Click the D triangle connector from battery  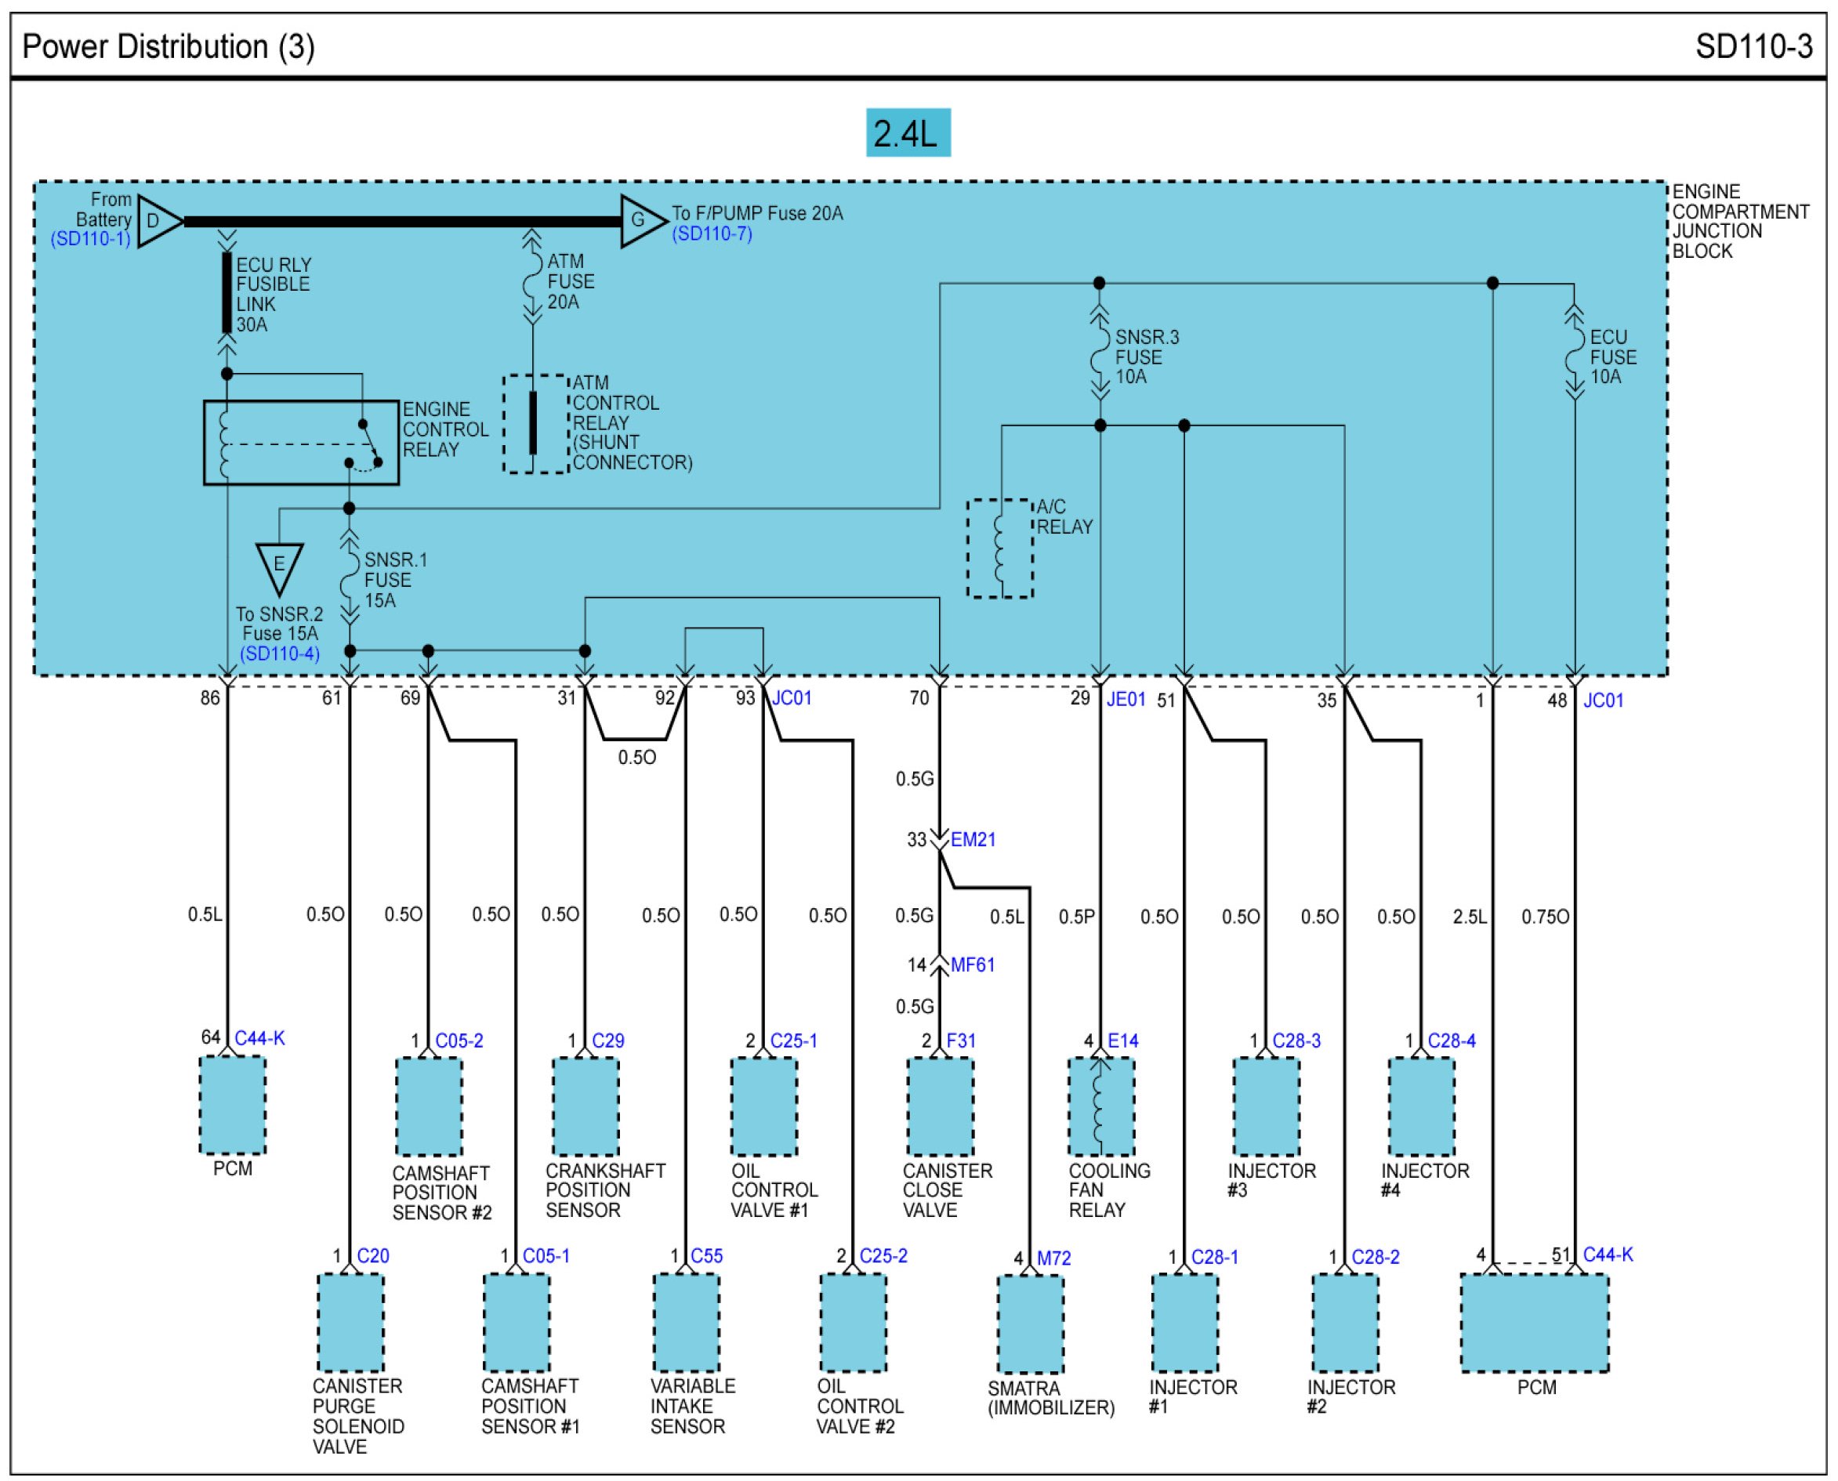(x=157, y=222)
